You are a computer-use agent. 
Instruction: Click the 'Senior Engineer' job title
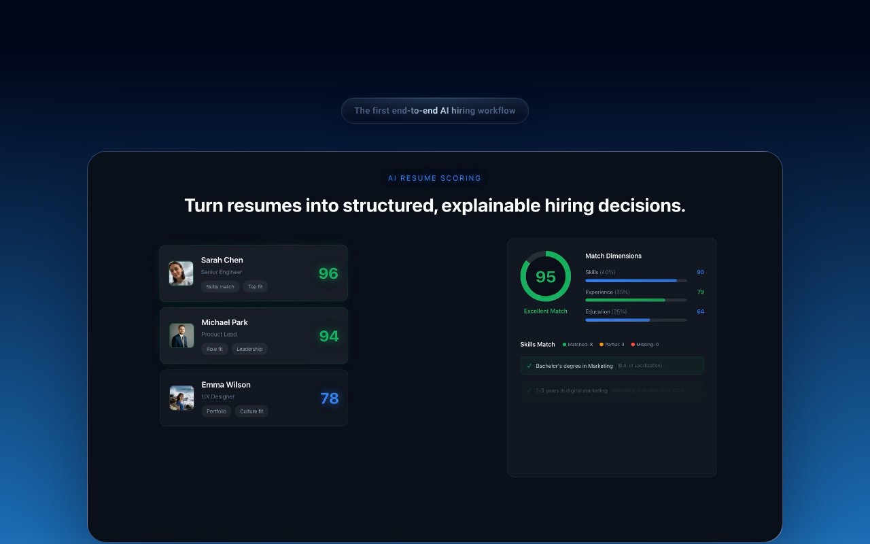click(x=222, y=272)
